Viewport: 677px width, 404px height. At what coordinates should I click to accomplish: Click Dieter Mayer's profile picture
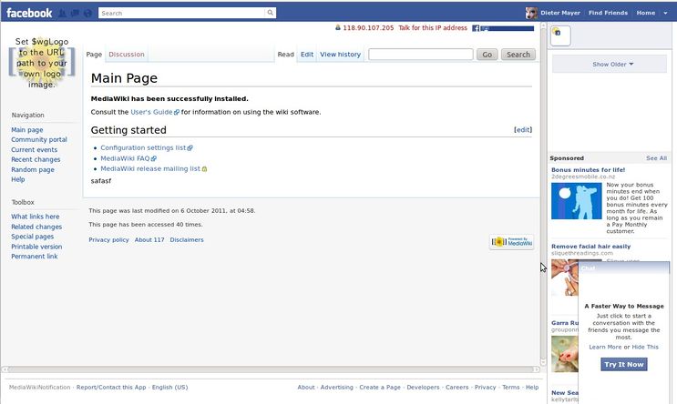pos(531,13)
